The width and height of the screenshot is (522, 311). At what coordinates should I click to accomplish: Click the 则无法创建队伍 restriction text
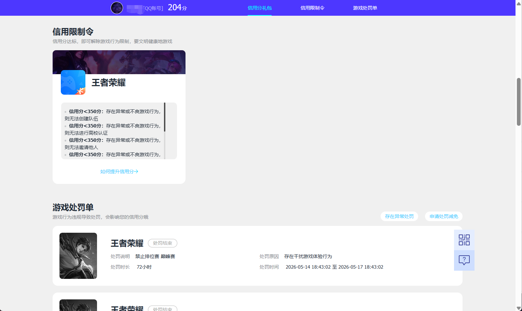tap(81, 119)
